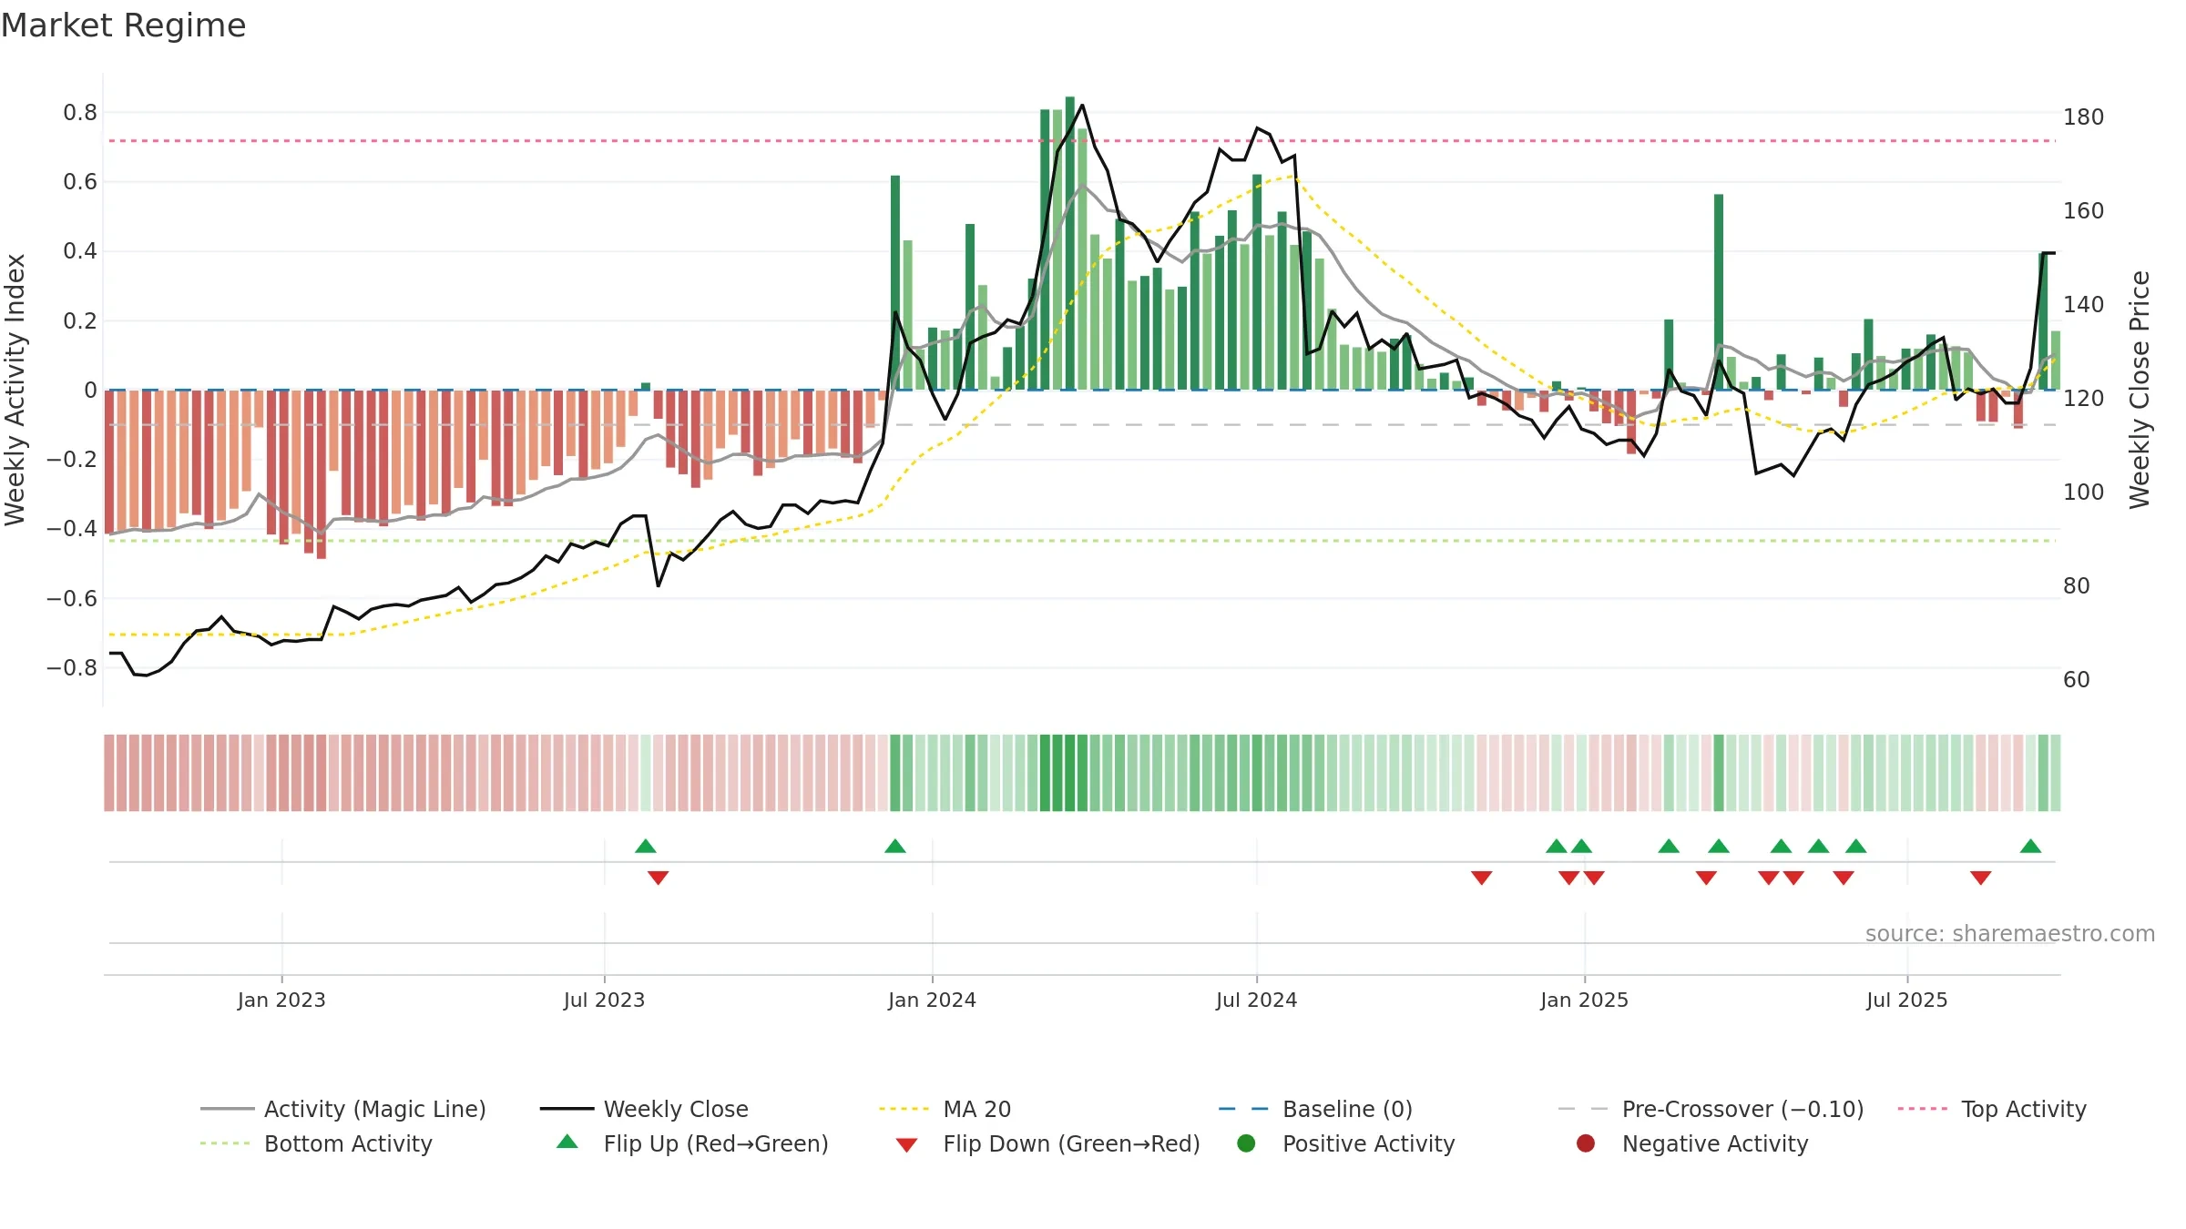The width and height of the screenshot is (2186, 1229).
Task: Click the pink dotted Top Activity swatch
Action: click(x=1923, y=1109)
